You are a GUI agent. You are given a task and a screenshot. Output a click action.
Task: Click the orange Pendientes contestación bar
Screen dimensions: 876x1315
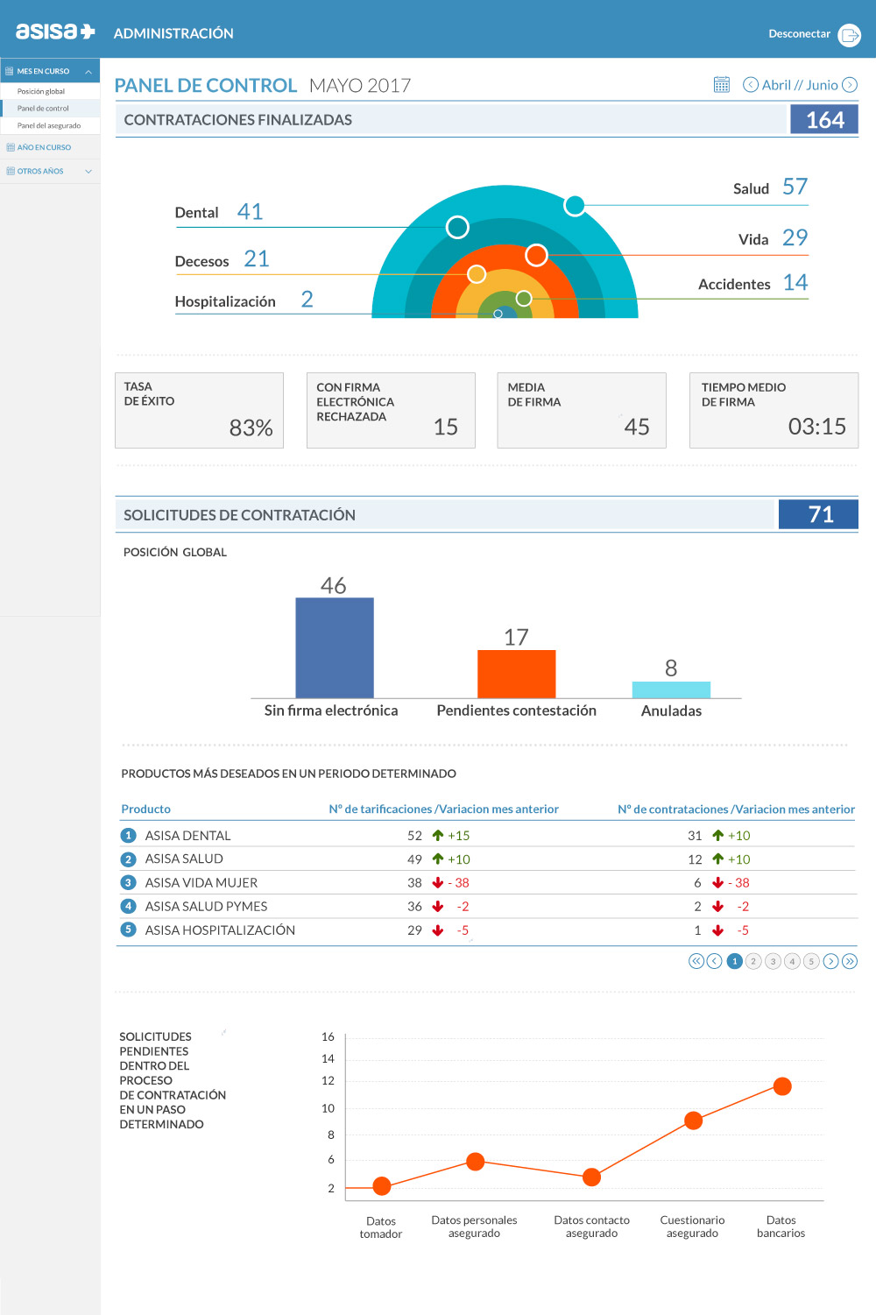[x=516, y=674]
